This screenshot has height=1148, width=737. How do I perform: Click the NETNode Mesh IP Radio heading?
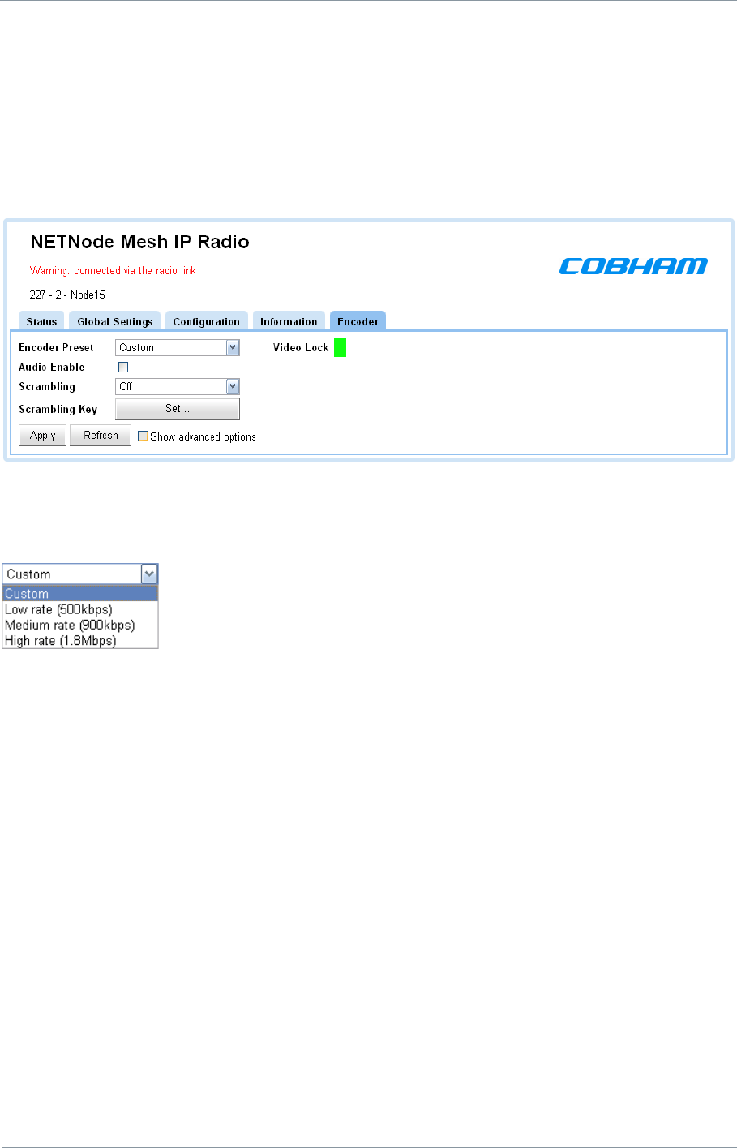point(139,242)
